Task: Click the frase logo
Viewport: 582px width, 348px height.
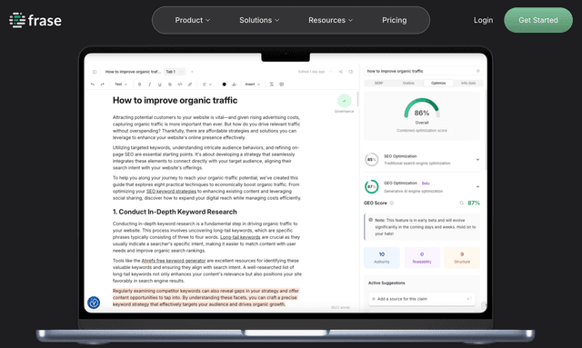Action: (35, 20)
